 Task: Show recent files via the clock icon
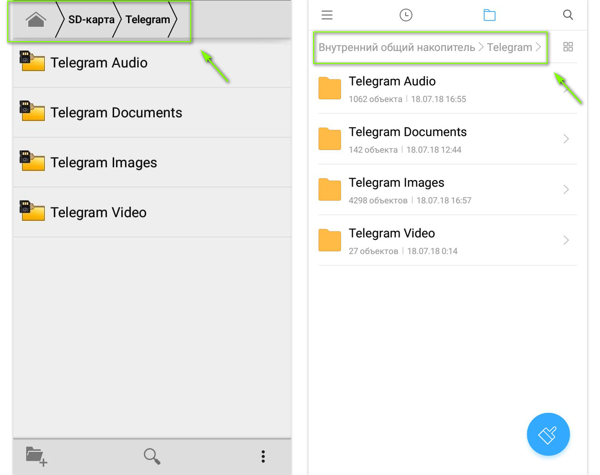pos(406,15)
